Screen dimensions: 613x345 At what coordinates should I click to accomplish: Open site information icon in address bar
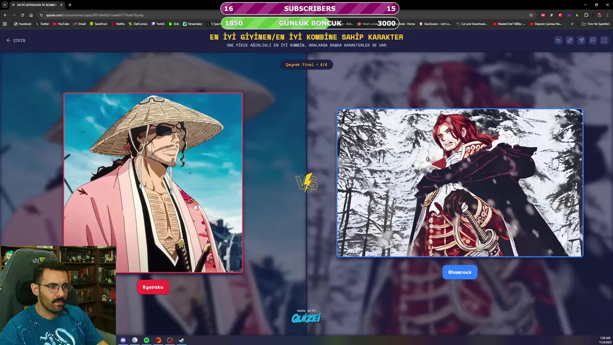pyautogui.click(x=42, y=15)
